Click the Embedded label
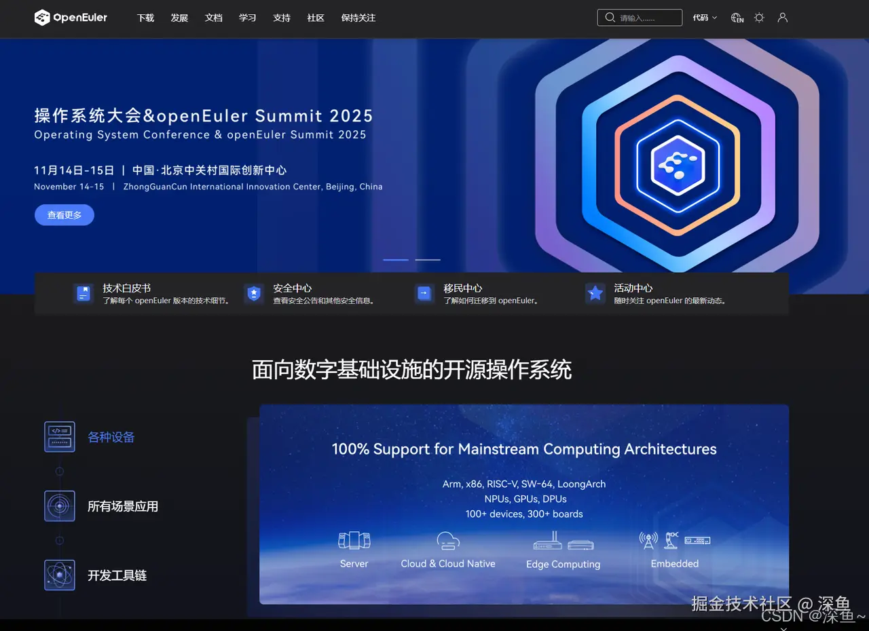This screenshot has height=631, width=869. point(675,564)
